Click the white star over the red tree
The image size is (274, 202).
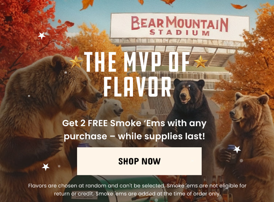[x=42, y=36]
